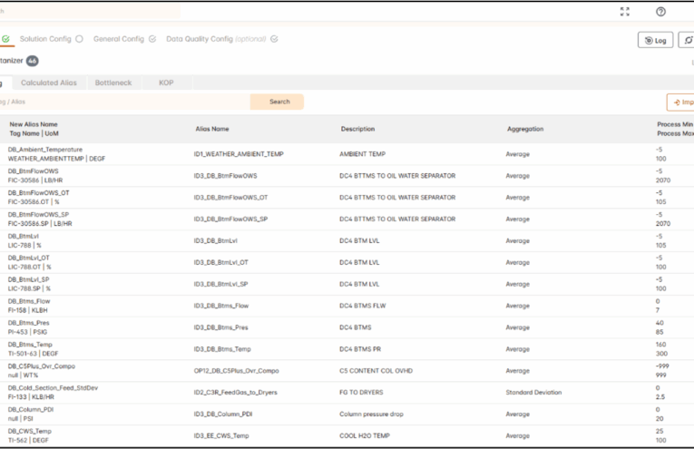This screenshot has height=449, width=694.
Task: Toggle fullscreen view icon
Action: (624, 12)
